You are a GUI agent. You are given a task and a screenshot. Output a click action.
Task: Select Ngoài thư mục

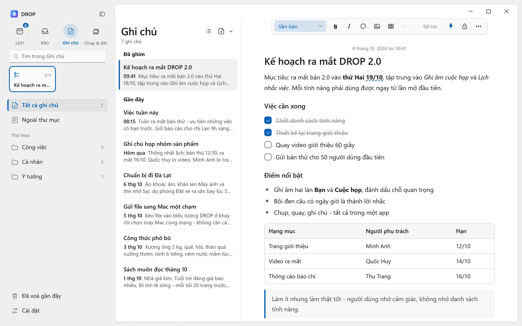click(57, 120)
